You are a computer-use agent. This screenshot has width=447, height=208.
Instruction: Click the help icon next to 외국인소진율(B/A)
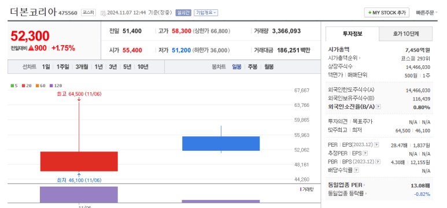tap(378, 107)
